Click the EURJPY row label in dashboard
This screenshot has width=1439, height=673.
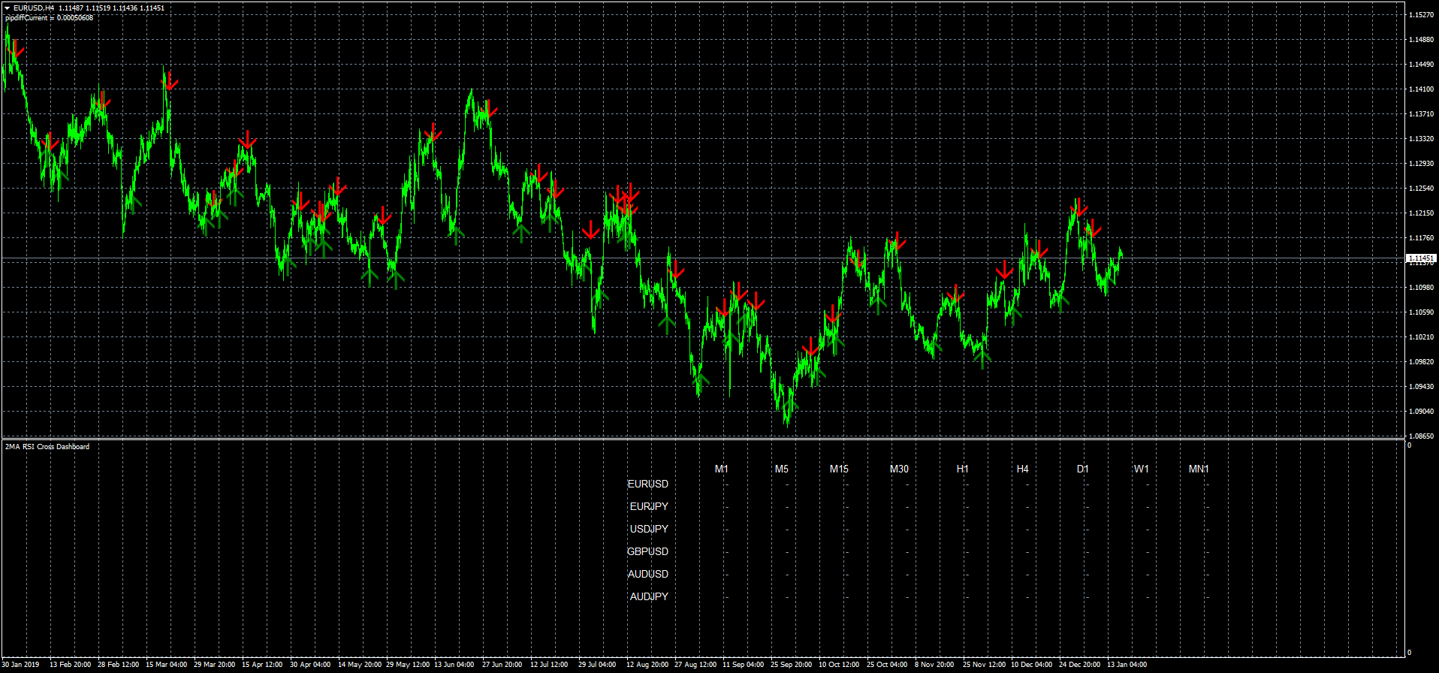[649, 506]
